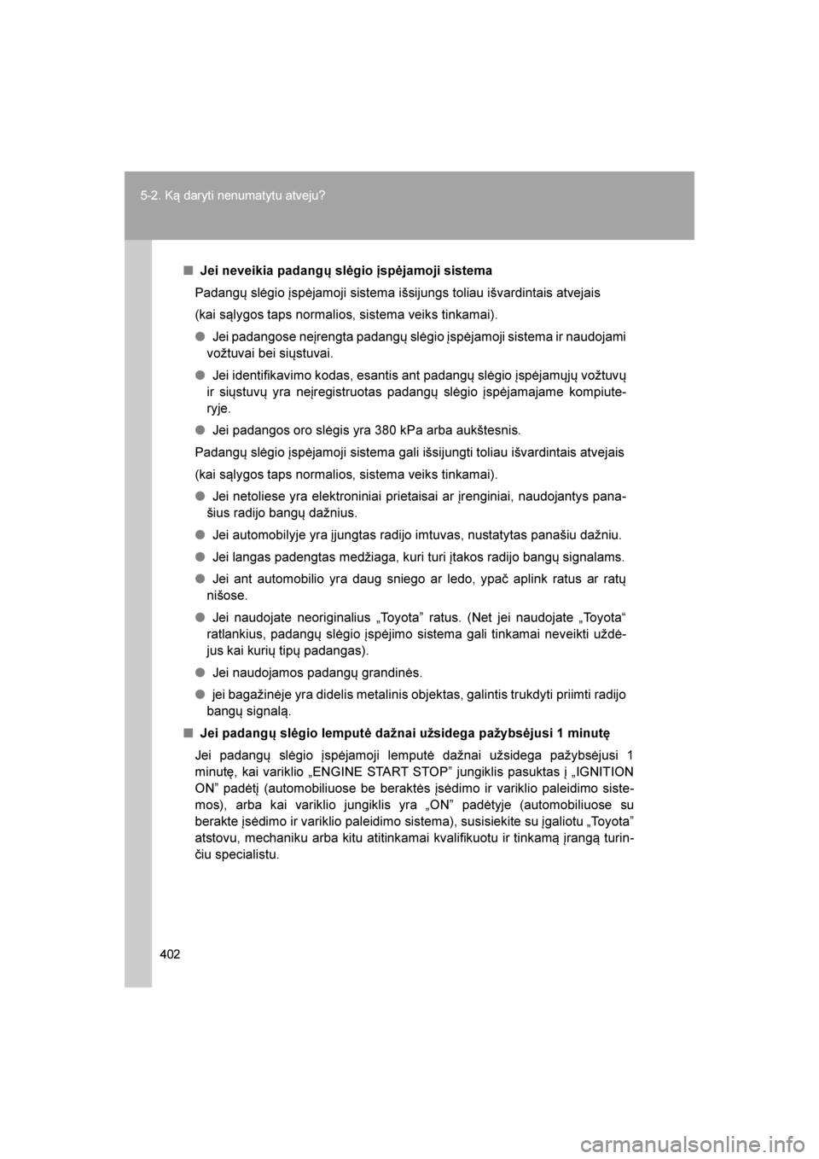Click the line 'Jei ant automobilio yra daug sniego'
The width and height of the screenshot is (819, 1159).
click(x=416, y=587)
